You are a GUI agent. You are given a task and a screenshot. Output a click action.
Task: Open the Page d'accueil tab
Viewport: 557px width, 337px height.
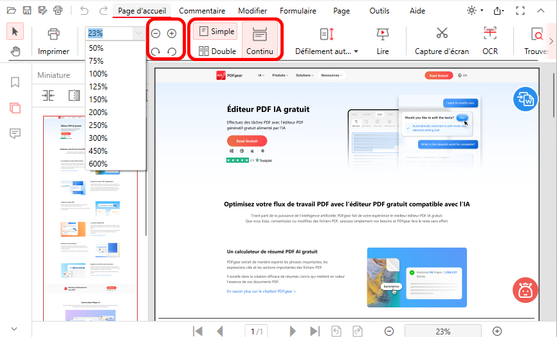tap(142, 11)
